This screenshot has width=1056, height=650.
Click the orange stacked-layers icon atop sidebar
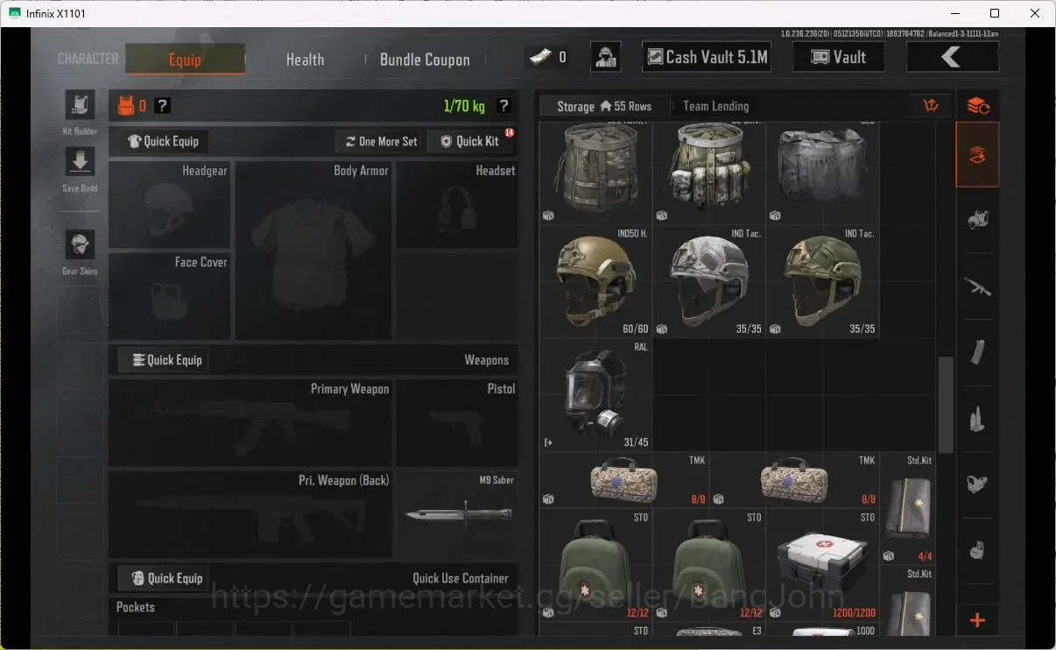[978, 106]
